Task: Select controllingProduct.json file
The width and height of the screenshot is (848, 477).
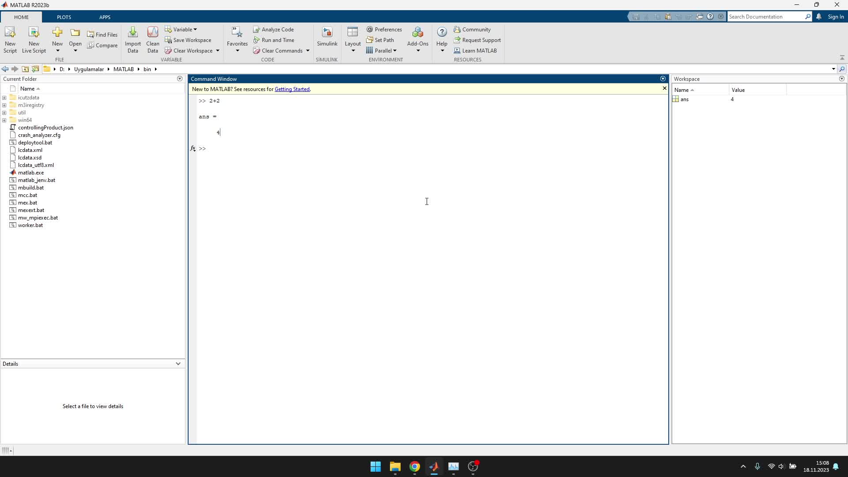Action: point(45,128)
